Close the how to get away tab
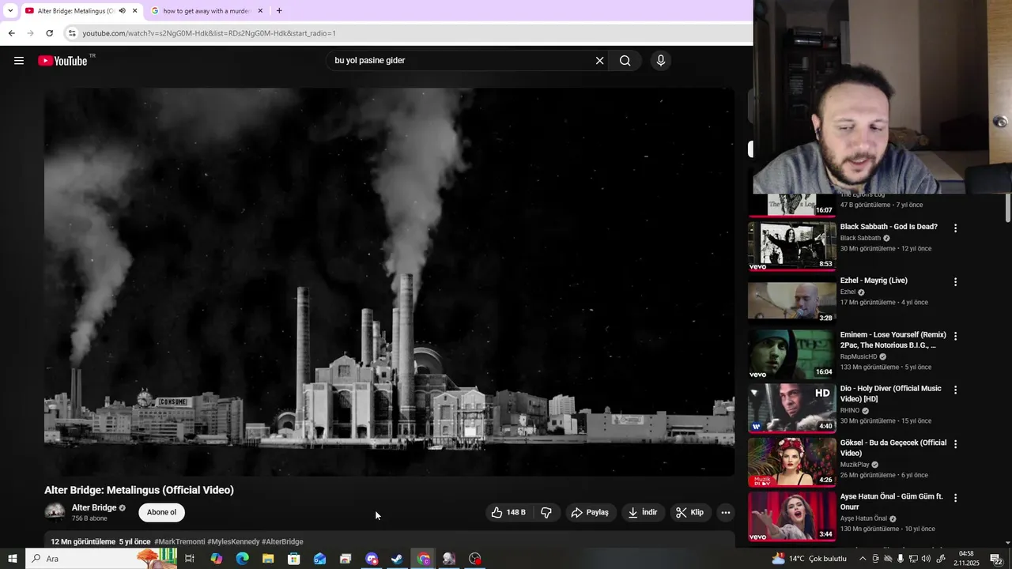The width and height of the screenshot is (1012, 569). (x=260, y=11)
